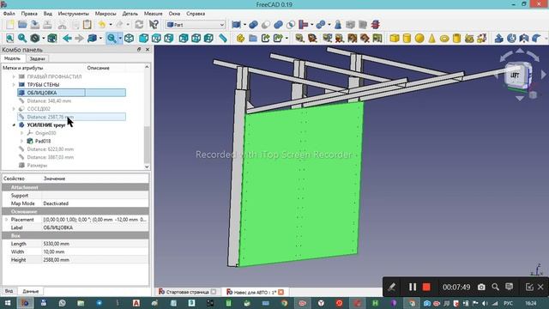Click the Top view cube icon
549x309 pixels.
(156, 38)
